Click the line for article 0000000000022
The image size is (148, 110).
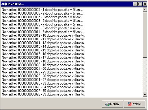pos(43,72)
